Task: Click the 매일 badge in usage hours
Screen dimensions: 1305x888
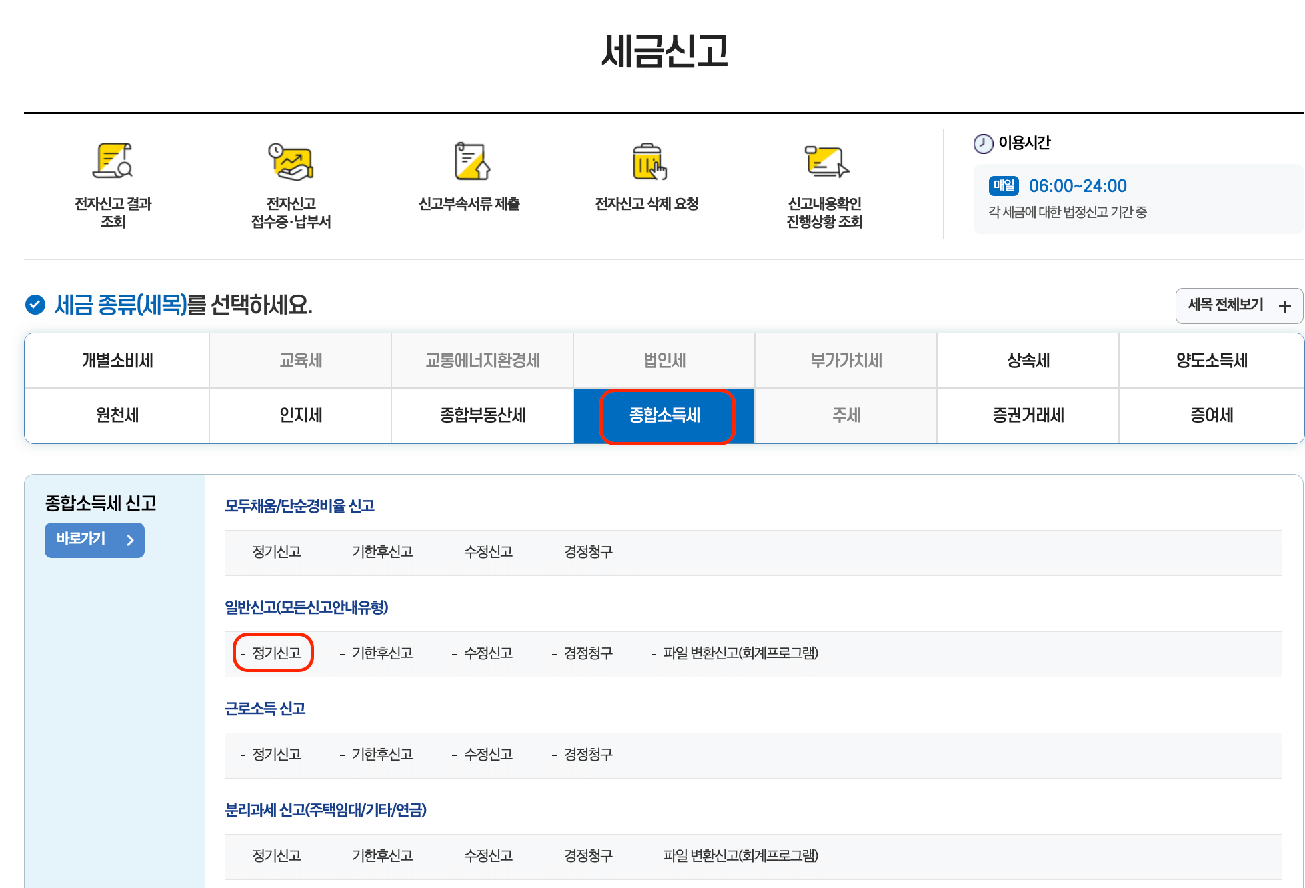Action: [1004, 186]
